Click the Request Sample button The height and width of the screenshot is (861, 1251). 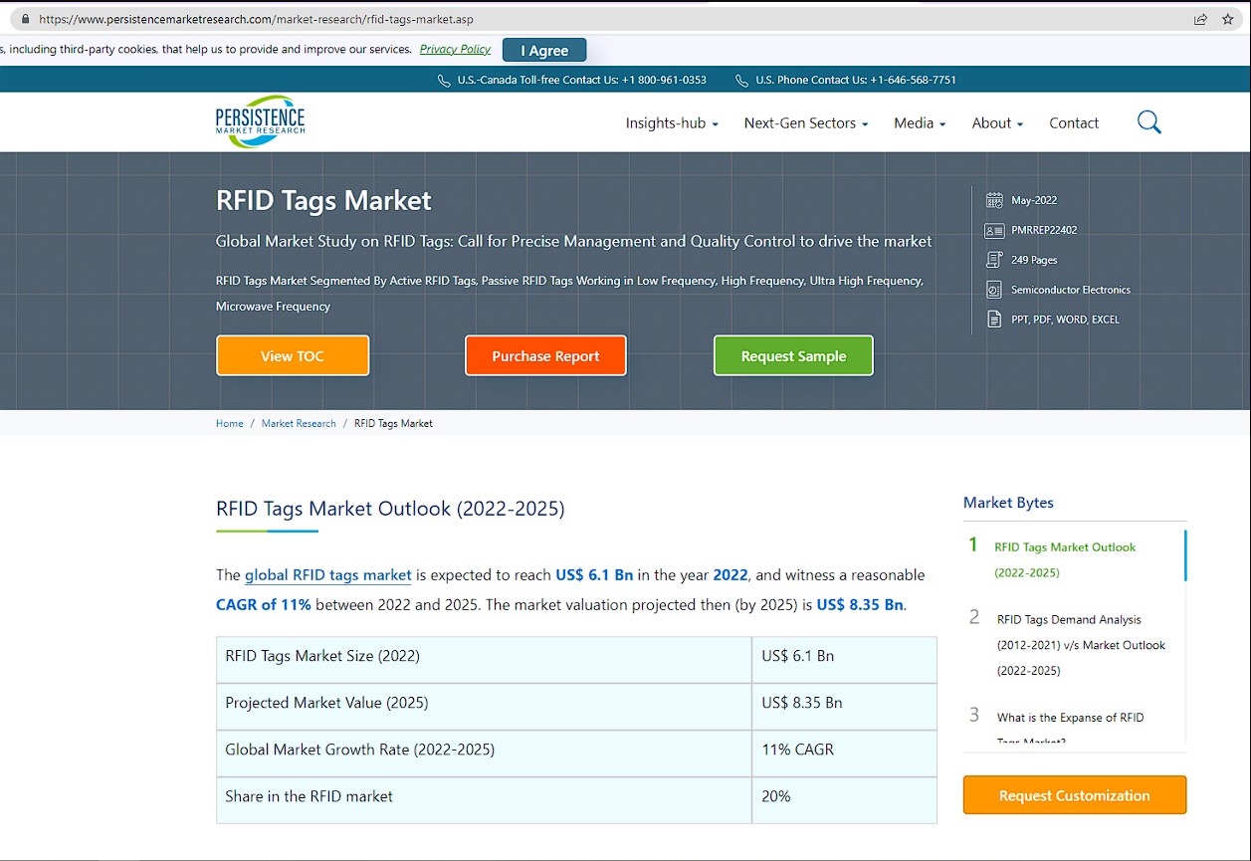793,355
